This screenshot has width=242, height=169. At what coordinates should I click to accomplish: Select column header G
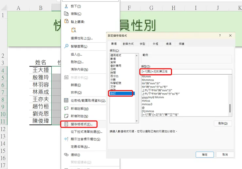pyautogui.click(x=151, y=8)
